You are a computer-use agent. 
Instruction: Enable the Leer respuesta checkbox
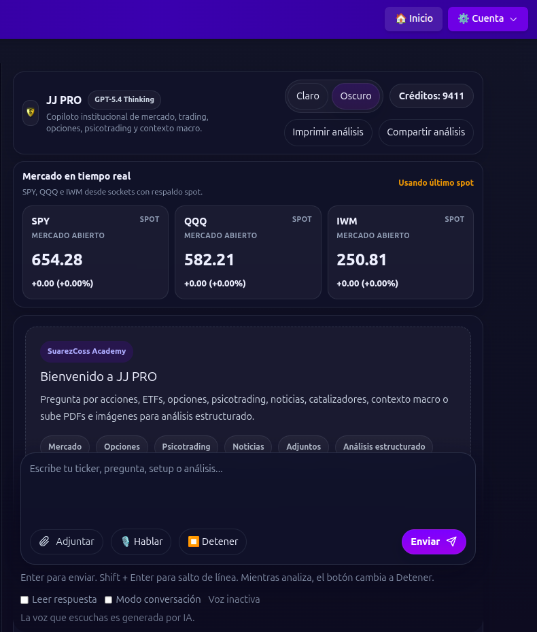coord(24,600)
